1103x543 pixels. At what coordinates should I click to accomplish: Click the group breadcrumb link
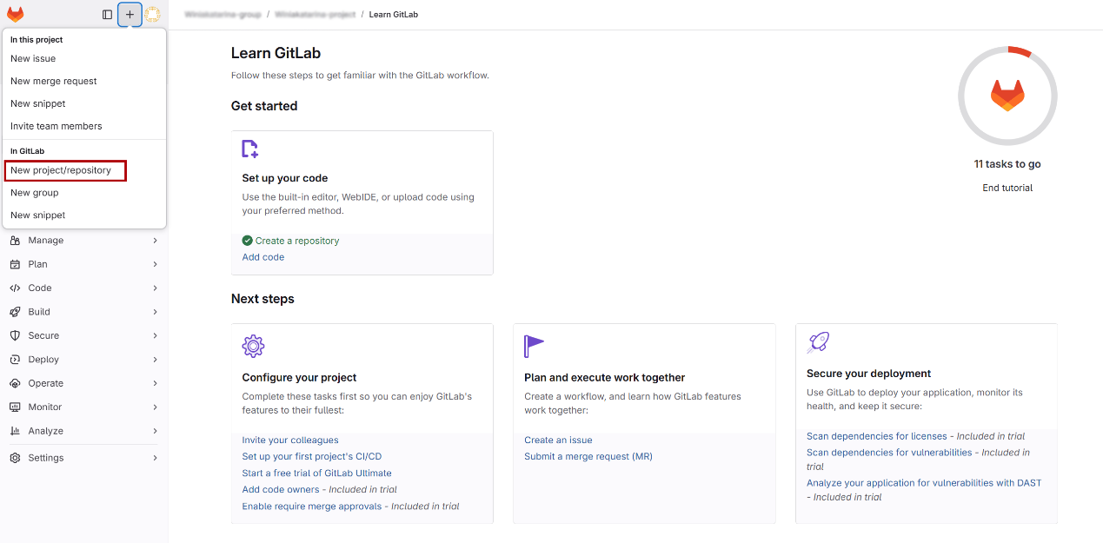[x=223, y=15]
